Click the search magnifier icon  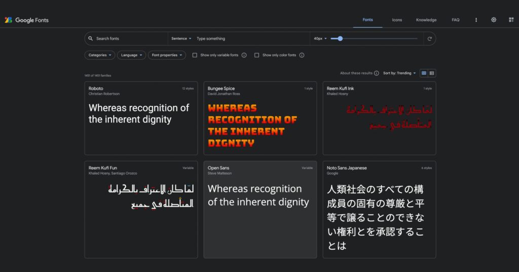click(90, 38)
